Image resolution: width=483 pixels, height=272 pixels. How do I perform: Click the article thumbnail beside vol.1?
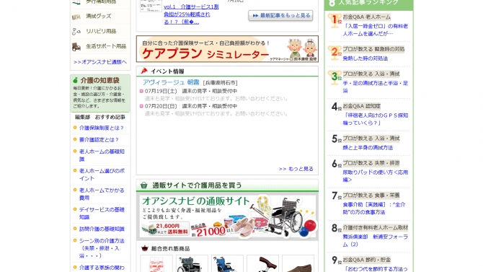(151, 6)
